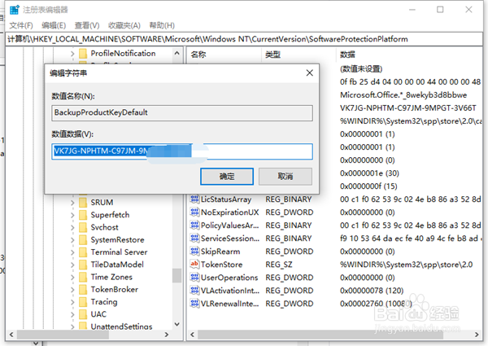Select the LicStatusArray binary value icon

click(x=194, y=199)
